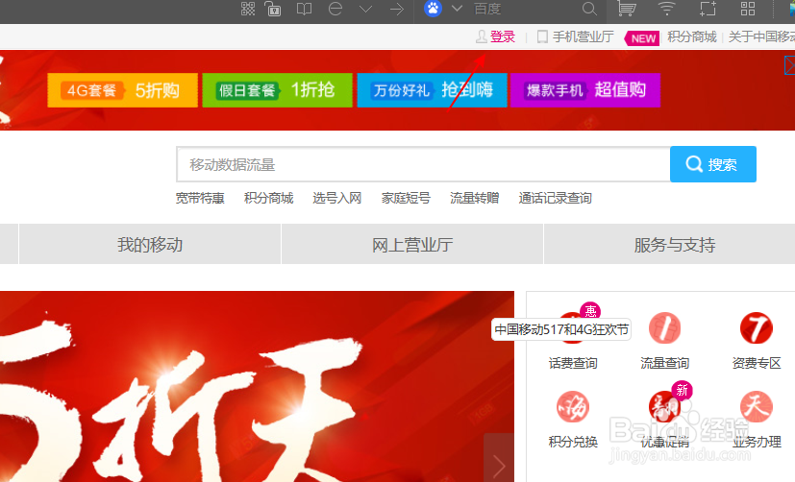Open the apps grid toolbar icon
Viewport: 795px width, 482px height.
click(x=748, y=9)
